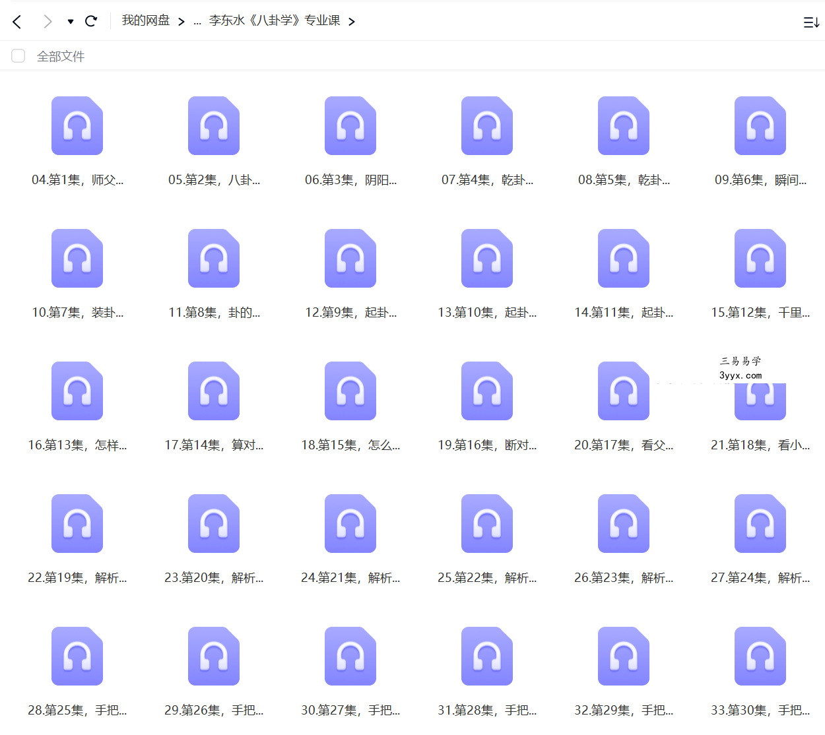Select file name 21.第18集，看小...
Viewport: 825px width, 735px height.
point(760,445)
